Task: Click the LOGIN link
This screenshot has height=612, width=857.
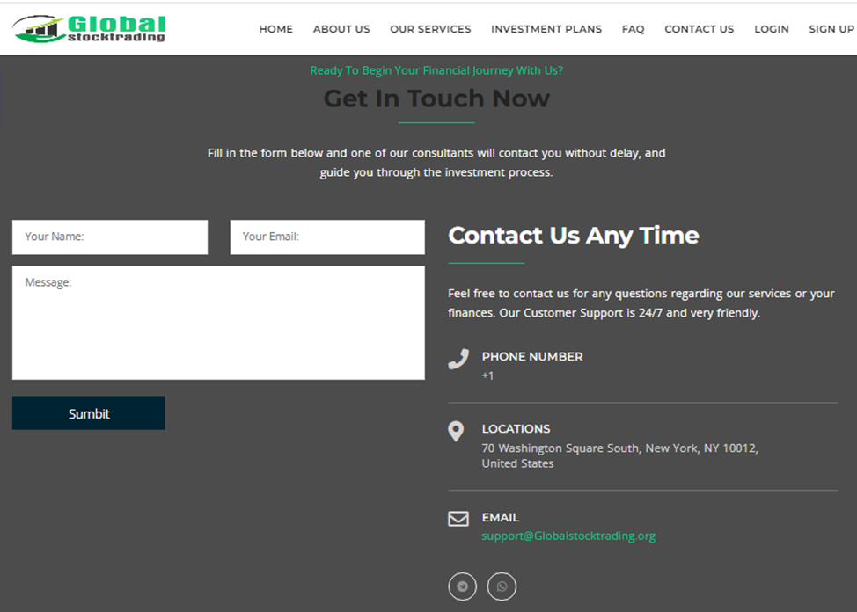Action: click(771, 29)
